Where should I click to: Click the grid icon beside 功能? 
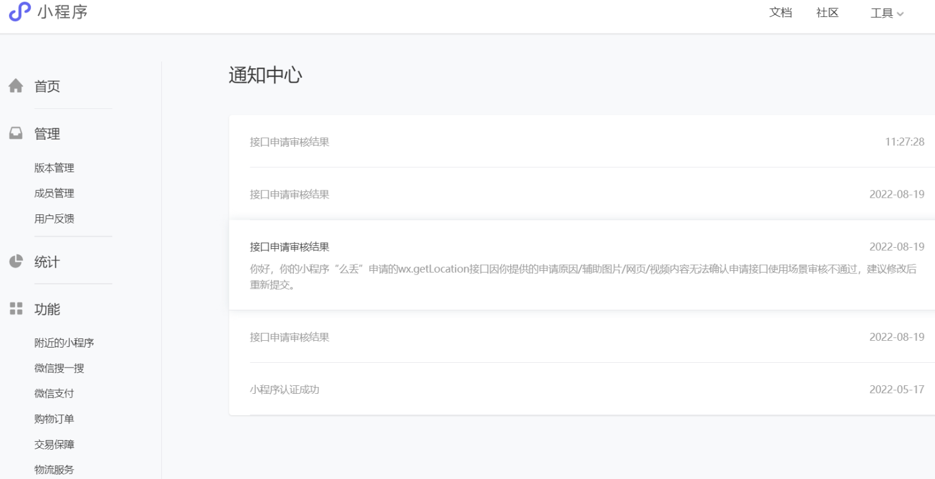[15, 309]
